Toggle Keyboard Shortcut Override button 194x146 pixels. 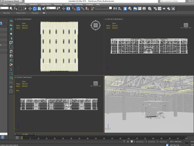click(x=68, y=9)
